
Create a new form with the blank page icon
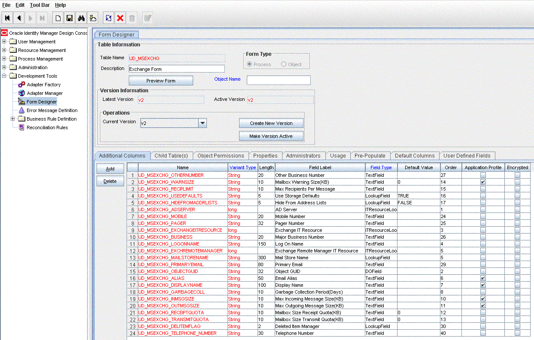(58, 18)
